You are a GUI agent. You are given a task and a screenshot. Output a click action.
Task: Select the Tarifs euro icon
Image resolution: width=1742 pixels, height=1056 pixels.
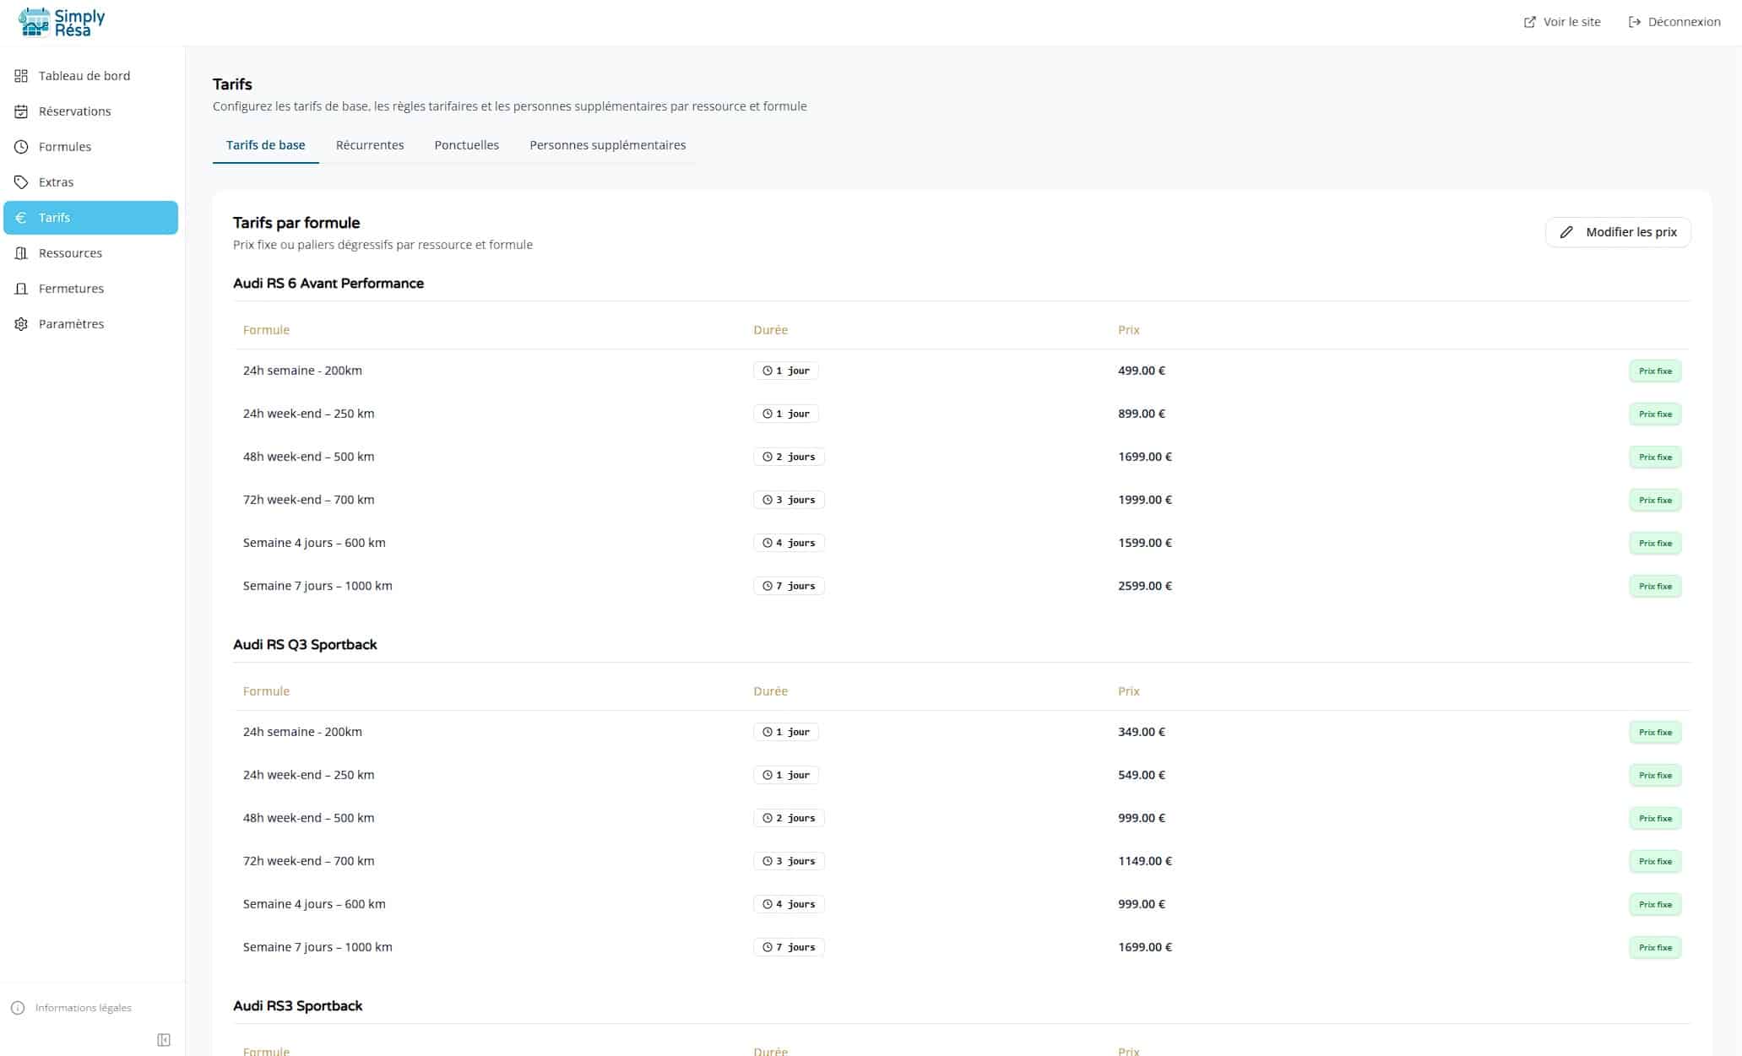point(22,217)
